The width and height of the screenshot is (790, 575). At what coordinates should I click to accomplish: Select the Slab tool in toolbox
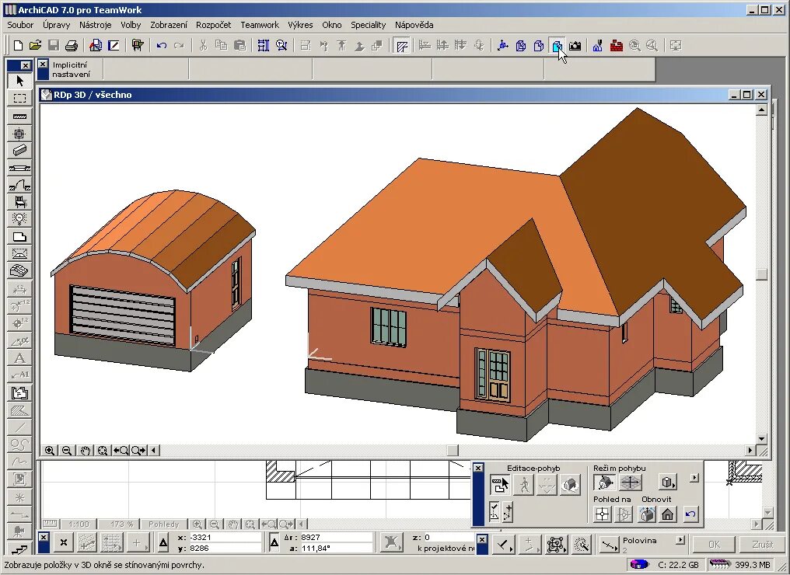tap(19, 237)
